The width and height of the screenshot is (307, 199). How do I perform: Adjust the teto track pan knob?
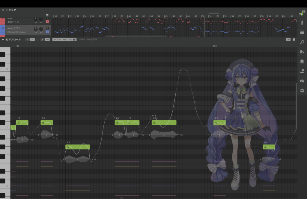tap(41, 19)
